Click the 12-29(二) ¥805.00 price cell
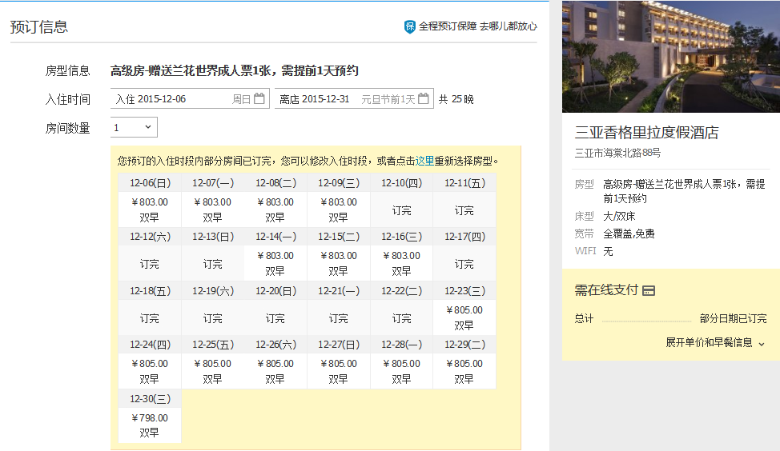The height and width of the screenshot is (451, 780). pos(464,371)
